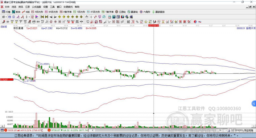Open the 工具 menu
The image size is (256, 138).
[52, 7]
